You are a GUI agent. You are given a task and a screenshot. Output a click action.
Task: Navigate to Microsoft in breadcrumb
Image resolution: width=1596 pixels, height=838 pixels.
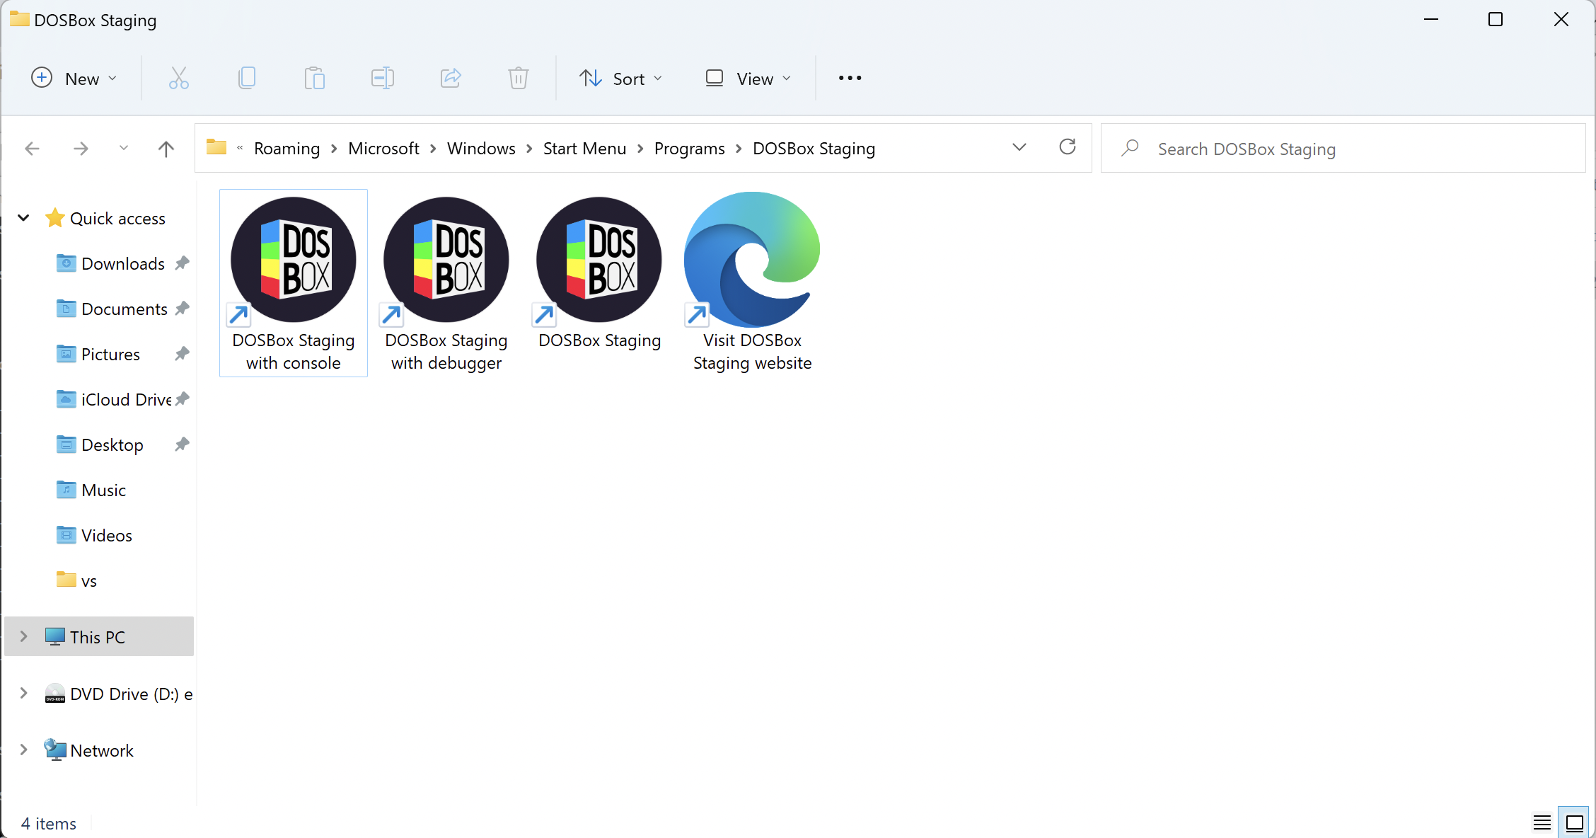point(383,149)
